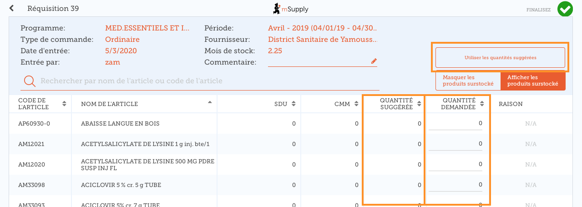Sort by Quantité demandée column
Image resolution: width=582 pixels, height=207 pixels.
click(481, 104)
